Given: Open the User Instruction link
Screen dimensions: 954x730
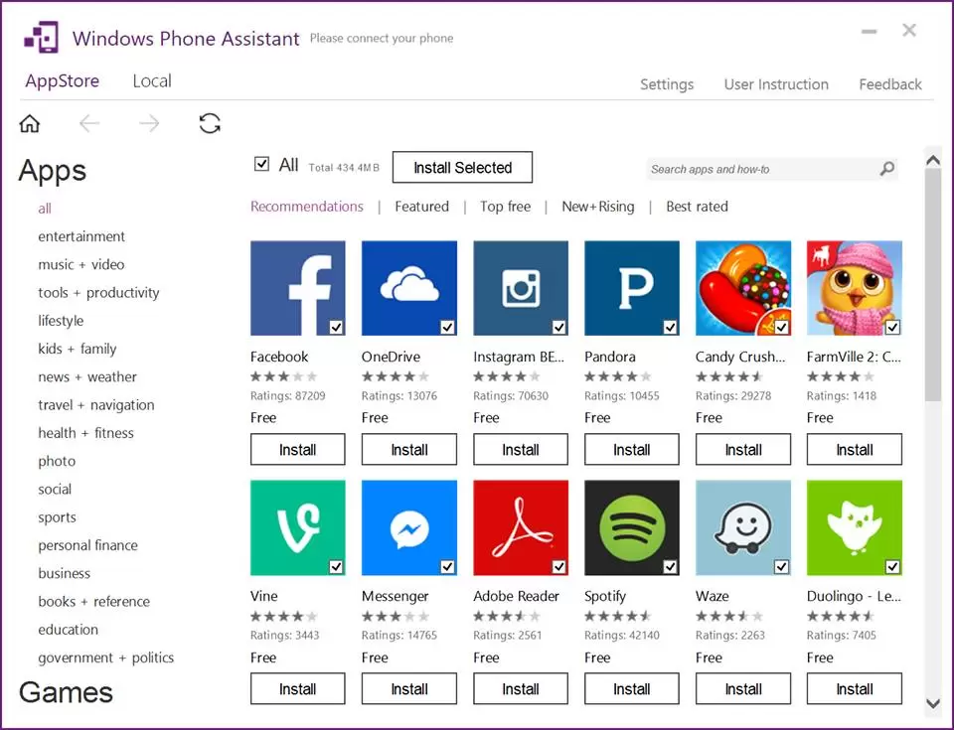Looking at the screenshot, I should click(776, 84).
